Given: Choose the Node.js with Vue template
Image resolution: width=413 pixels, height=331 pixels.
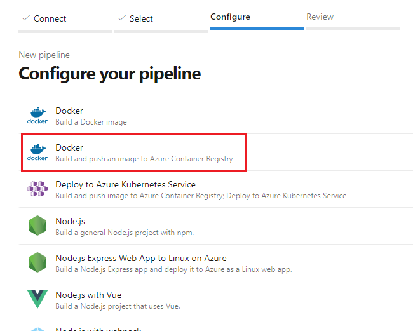Looking at the screenshot, I should click(88, 295).
